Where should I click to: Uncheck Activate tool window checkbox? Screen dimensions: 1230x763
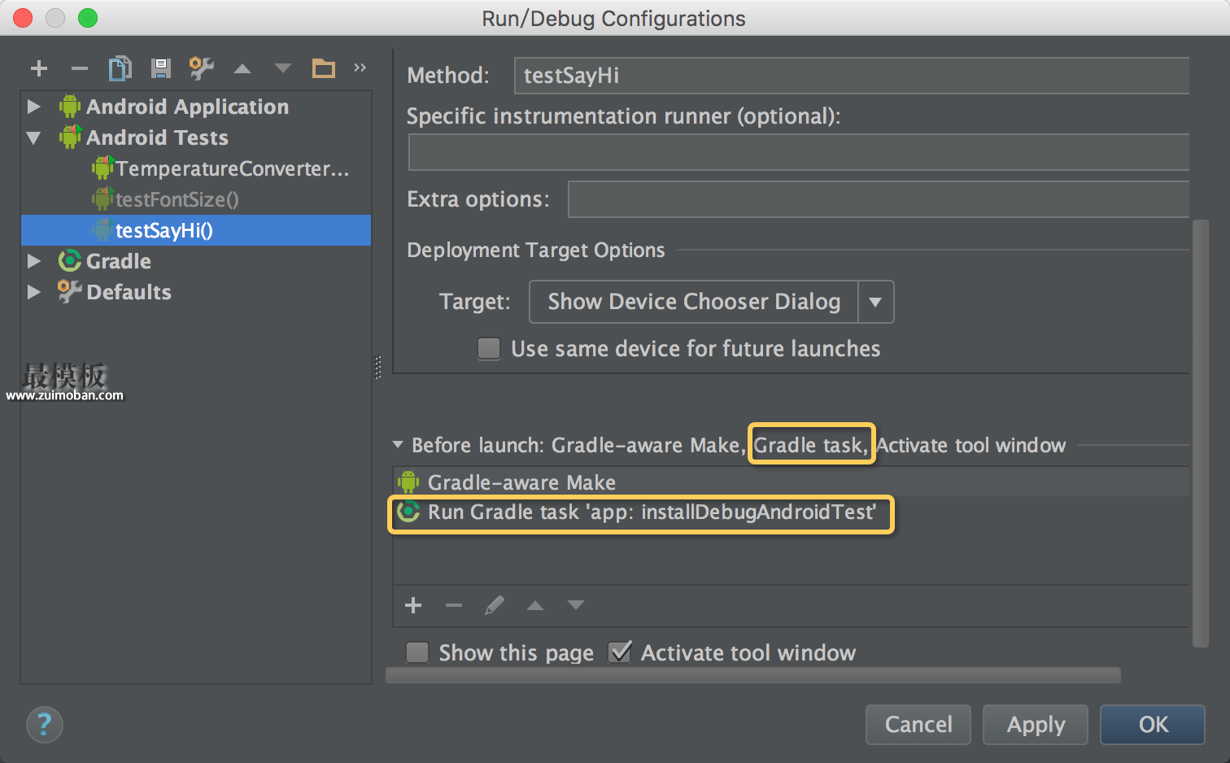tap(620, 652)
